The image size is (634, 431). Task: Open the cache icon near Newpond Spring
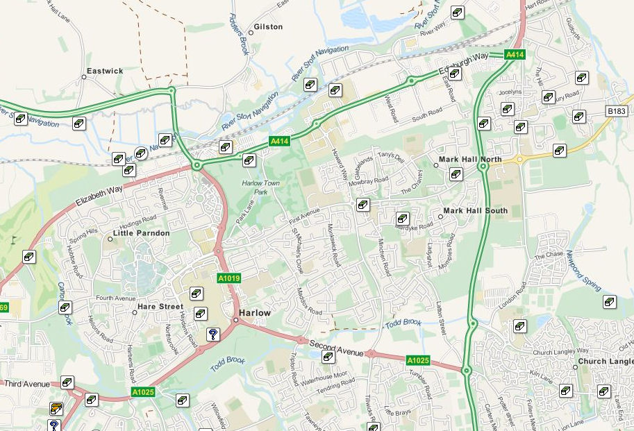point(610,302)
